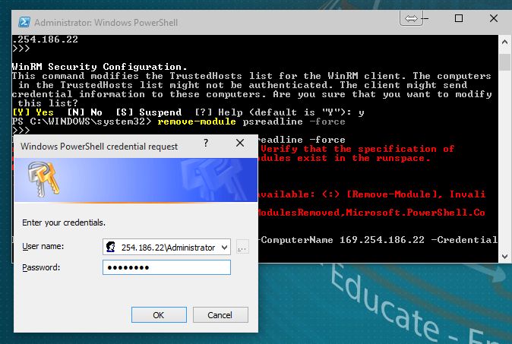Cancel the credential request
512x344 pixels.
(x=221, y=314)
